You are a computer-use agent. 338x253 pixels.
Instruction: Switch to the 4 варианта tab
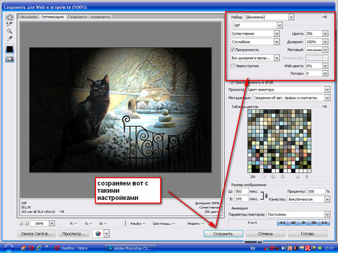click(x=100, y=17)
